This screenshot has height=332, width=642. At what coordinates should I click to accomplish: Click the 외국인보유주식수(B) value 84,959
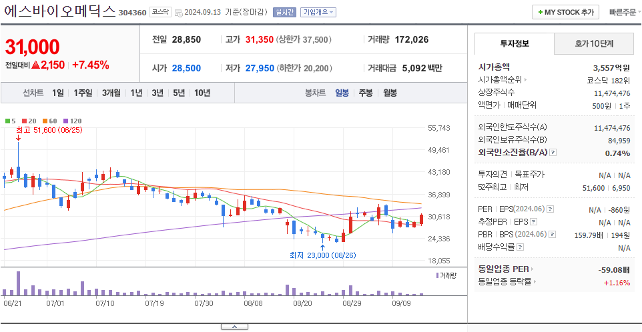(x=619, y=141)
